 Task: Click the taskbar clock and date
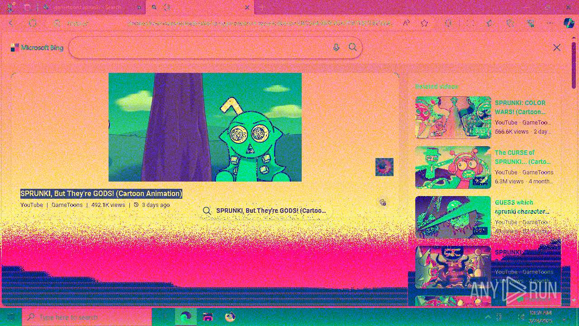(x=541, y=317)
